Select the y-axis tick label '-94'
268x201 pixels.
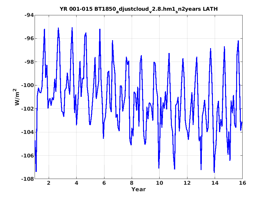29,15
